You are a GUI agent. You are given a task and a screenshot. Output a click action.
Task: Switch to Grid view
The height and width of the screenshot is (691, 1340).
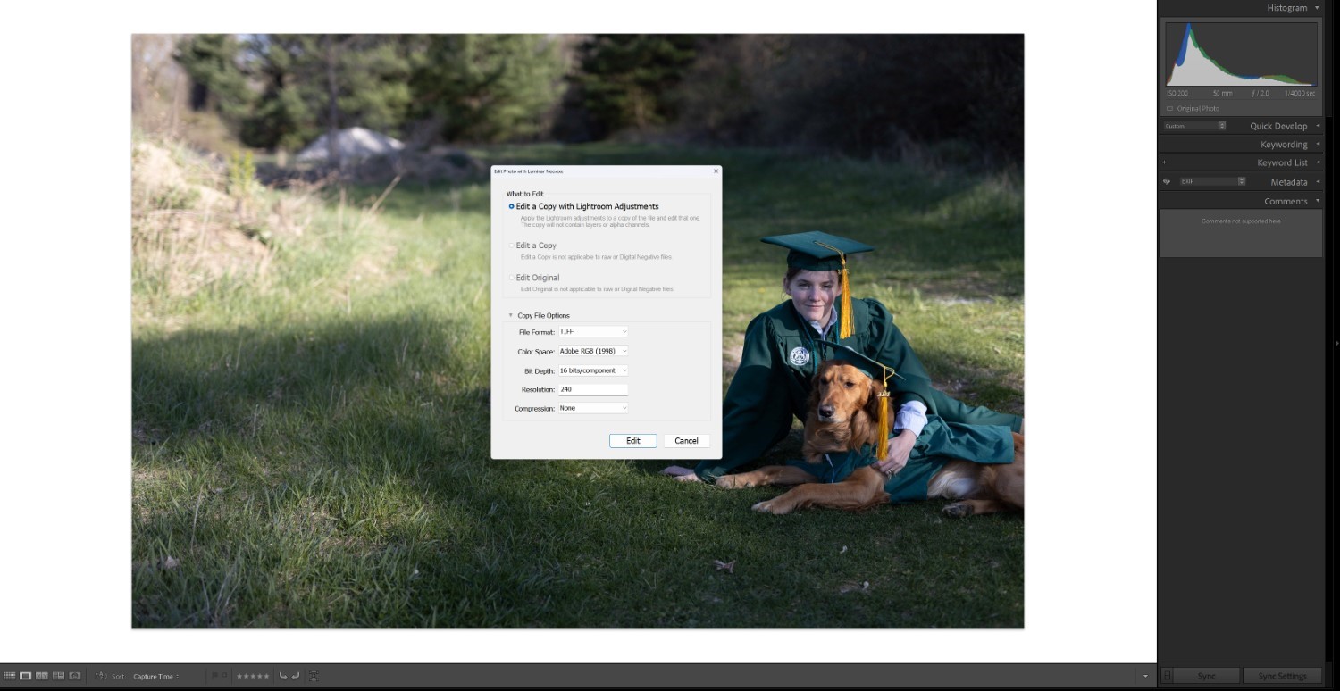(x=8, y=676)
